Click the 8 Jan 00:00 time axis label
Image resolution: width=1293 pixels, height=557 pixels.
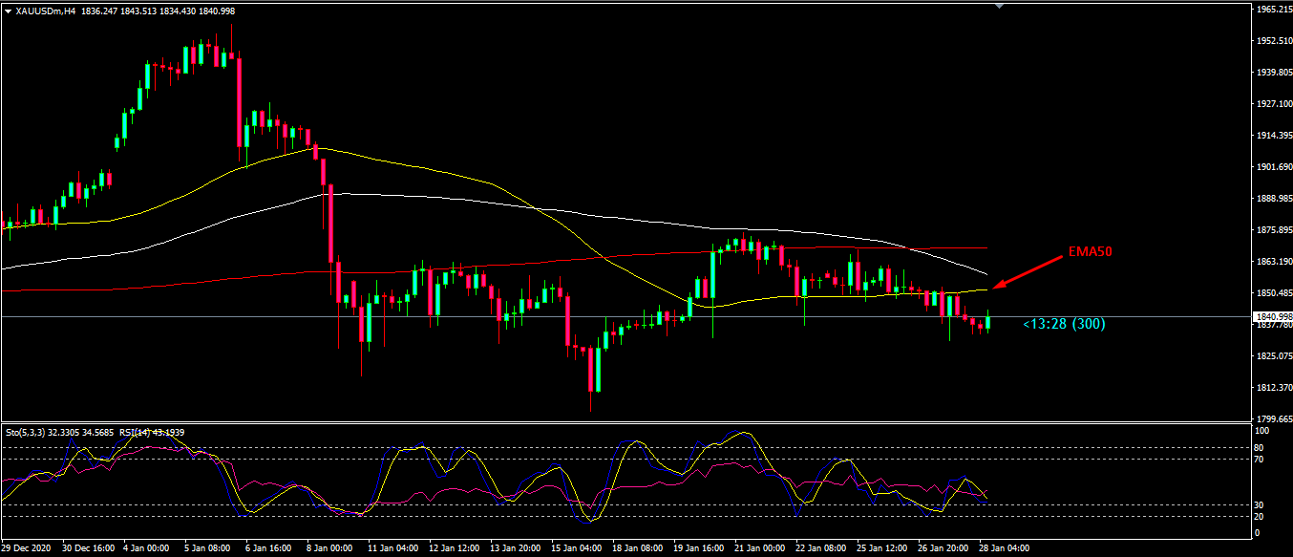328,549
